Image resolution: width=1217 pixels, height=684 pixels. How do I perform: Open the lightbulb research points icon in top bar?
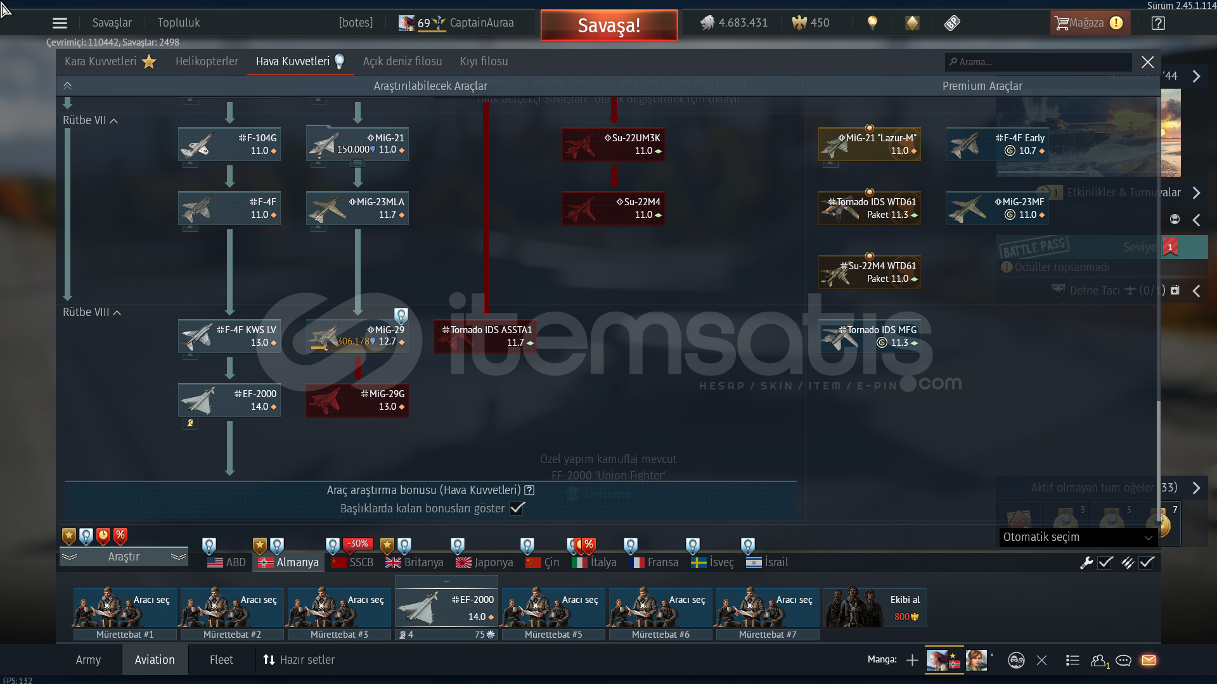pos(872,23)
